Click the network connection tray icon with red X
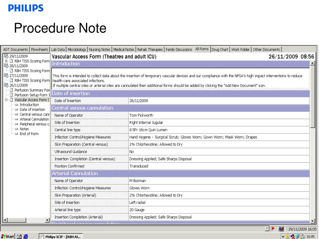The width and height of the screenshot is (319, 239). pos(293,237)
